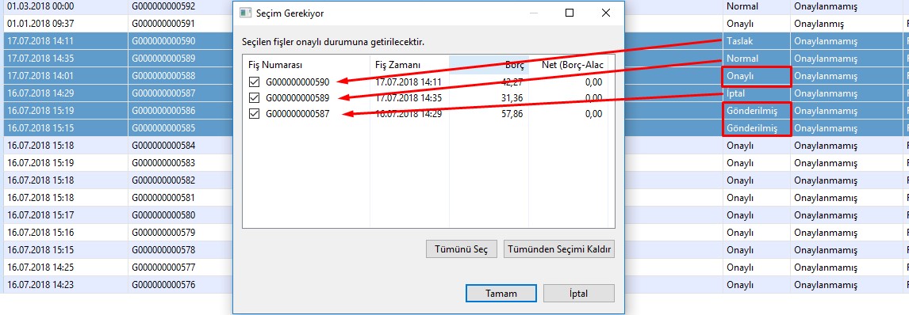
Task: Sort by the Fiş Numarası column header
Action: pyautogui.click(x=306, y=65)
